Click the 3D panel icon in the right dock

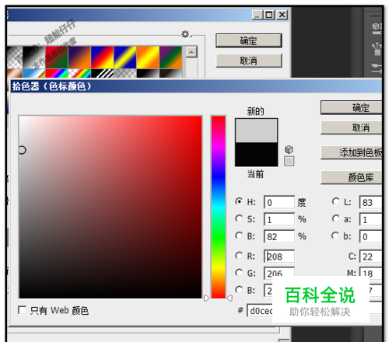coord(377,28)
